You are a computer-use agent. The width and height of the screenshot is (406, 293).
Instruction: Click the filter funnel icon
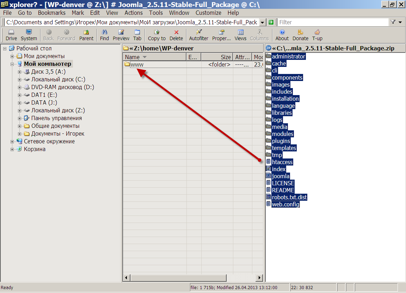tap(393, 22)
